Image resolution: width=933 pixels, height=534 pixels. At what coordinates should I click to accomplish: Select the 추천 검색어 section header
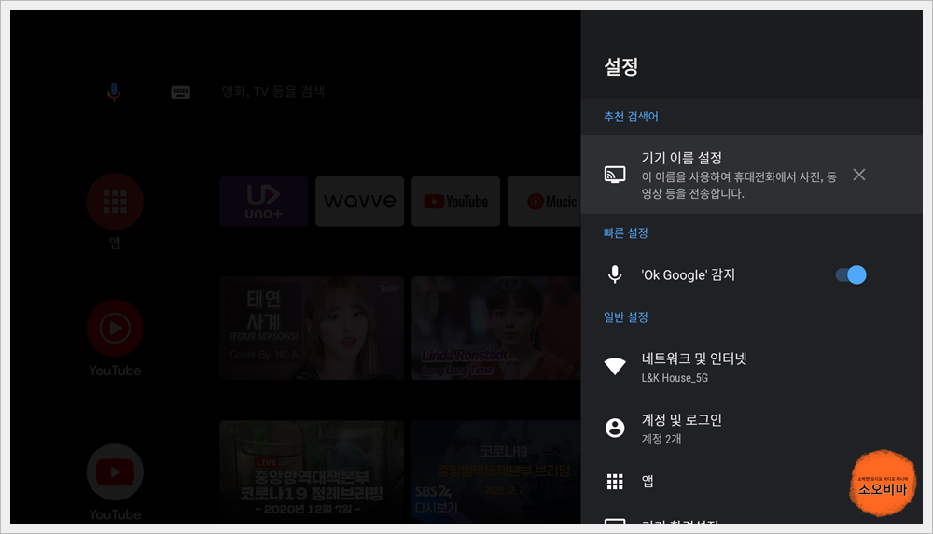(x=631, y=117)
